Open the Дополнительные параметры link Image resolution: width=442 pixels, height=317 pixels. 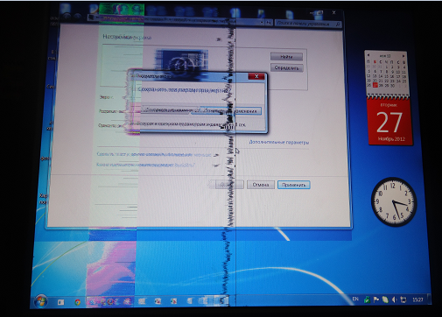(x=278, y=143)
